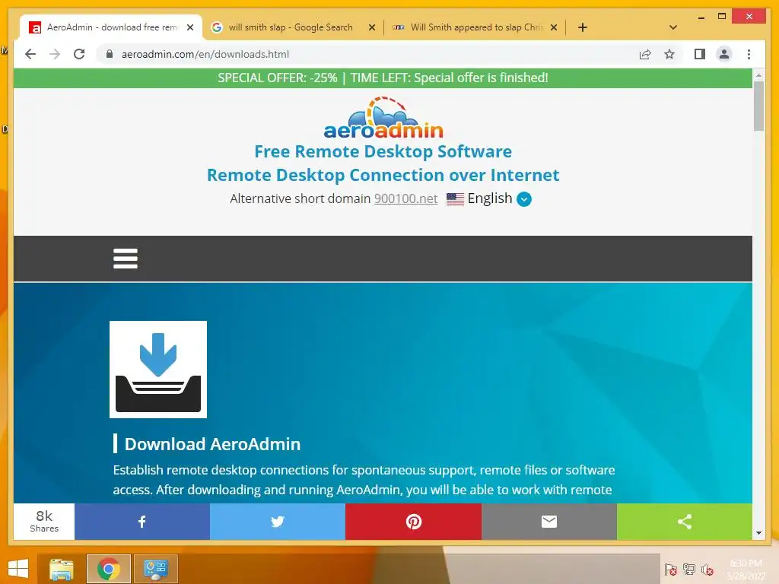Viewport: 779px width, 584px height.
Task: Click the volume tray icon
Action: [x=707, y=570]
